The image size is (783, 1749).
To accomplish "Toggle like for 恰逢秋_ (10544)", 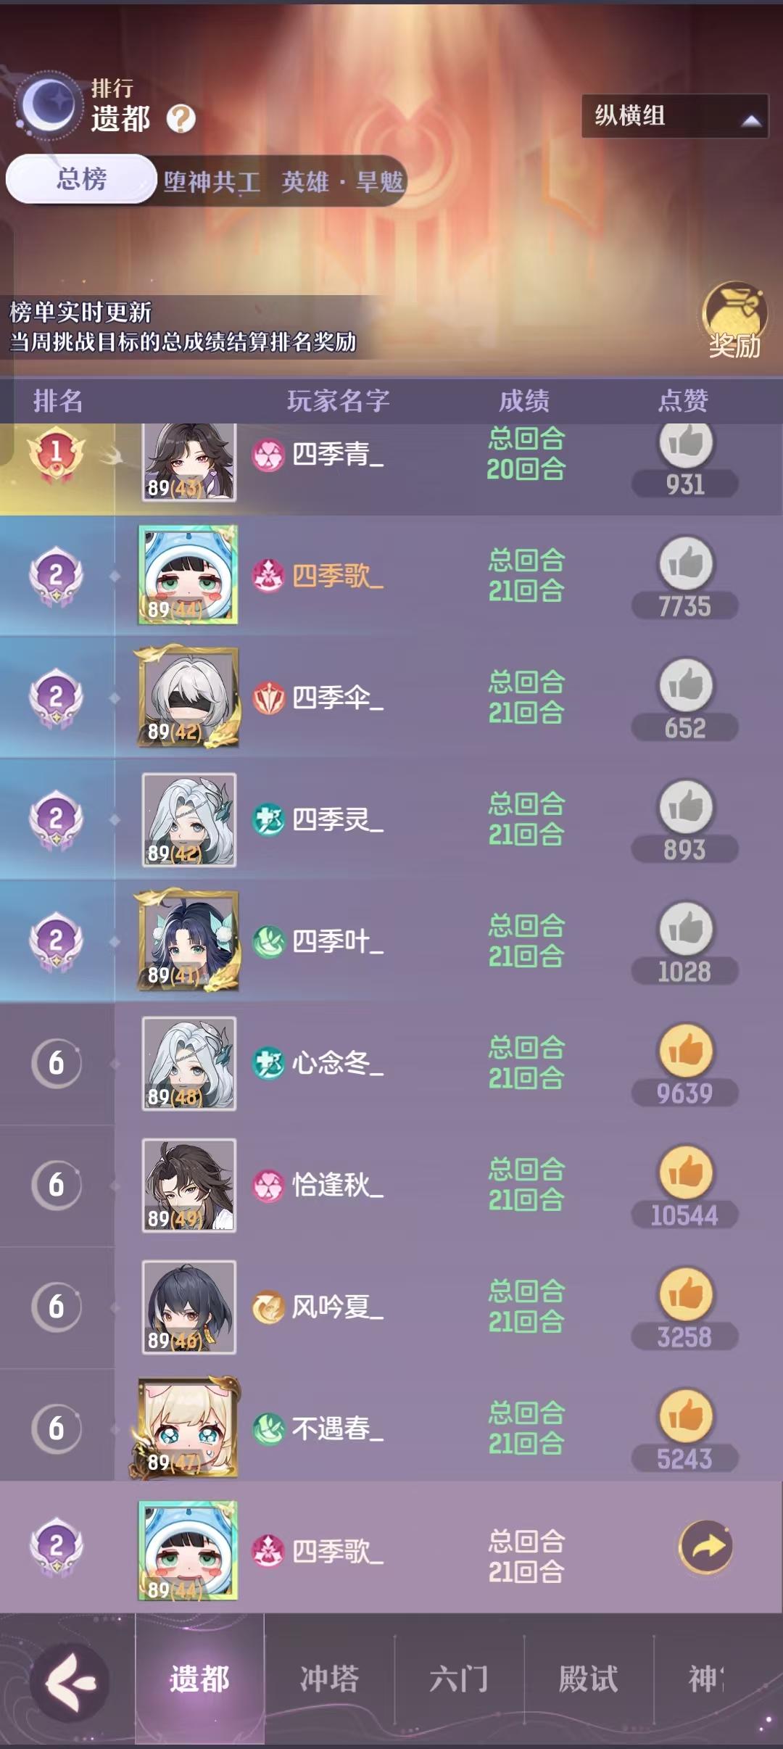I will coord(686,1173).
